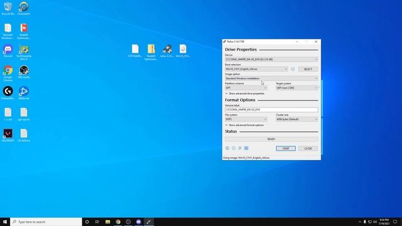Screen dimensions: 402x226
Task: Open File system dropdown
Action: pyautogui.click(x=246, y=119)
